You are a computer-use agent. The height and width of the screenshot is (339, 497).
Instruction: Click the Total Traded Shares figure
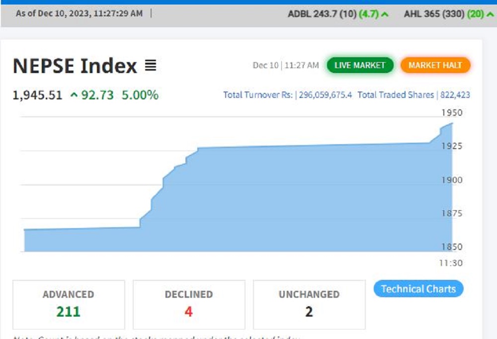[x=455, y=95]
